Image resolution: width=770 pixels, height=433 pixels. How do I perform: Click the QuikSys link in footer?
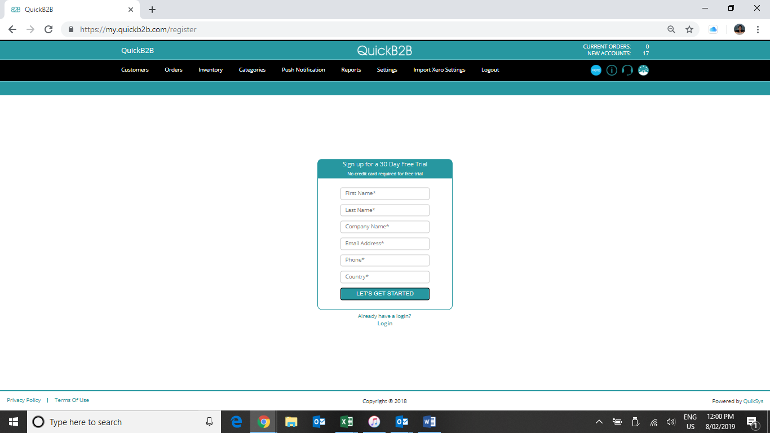tap(753, 401)
